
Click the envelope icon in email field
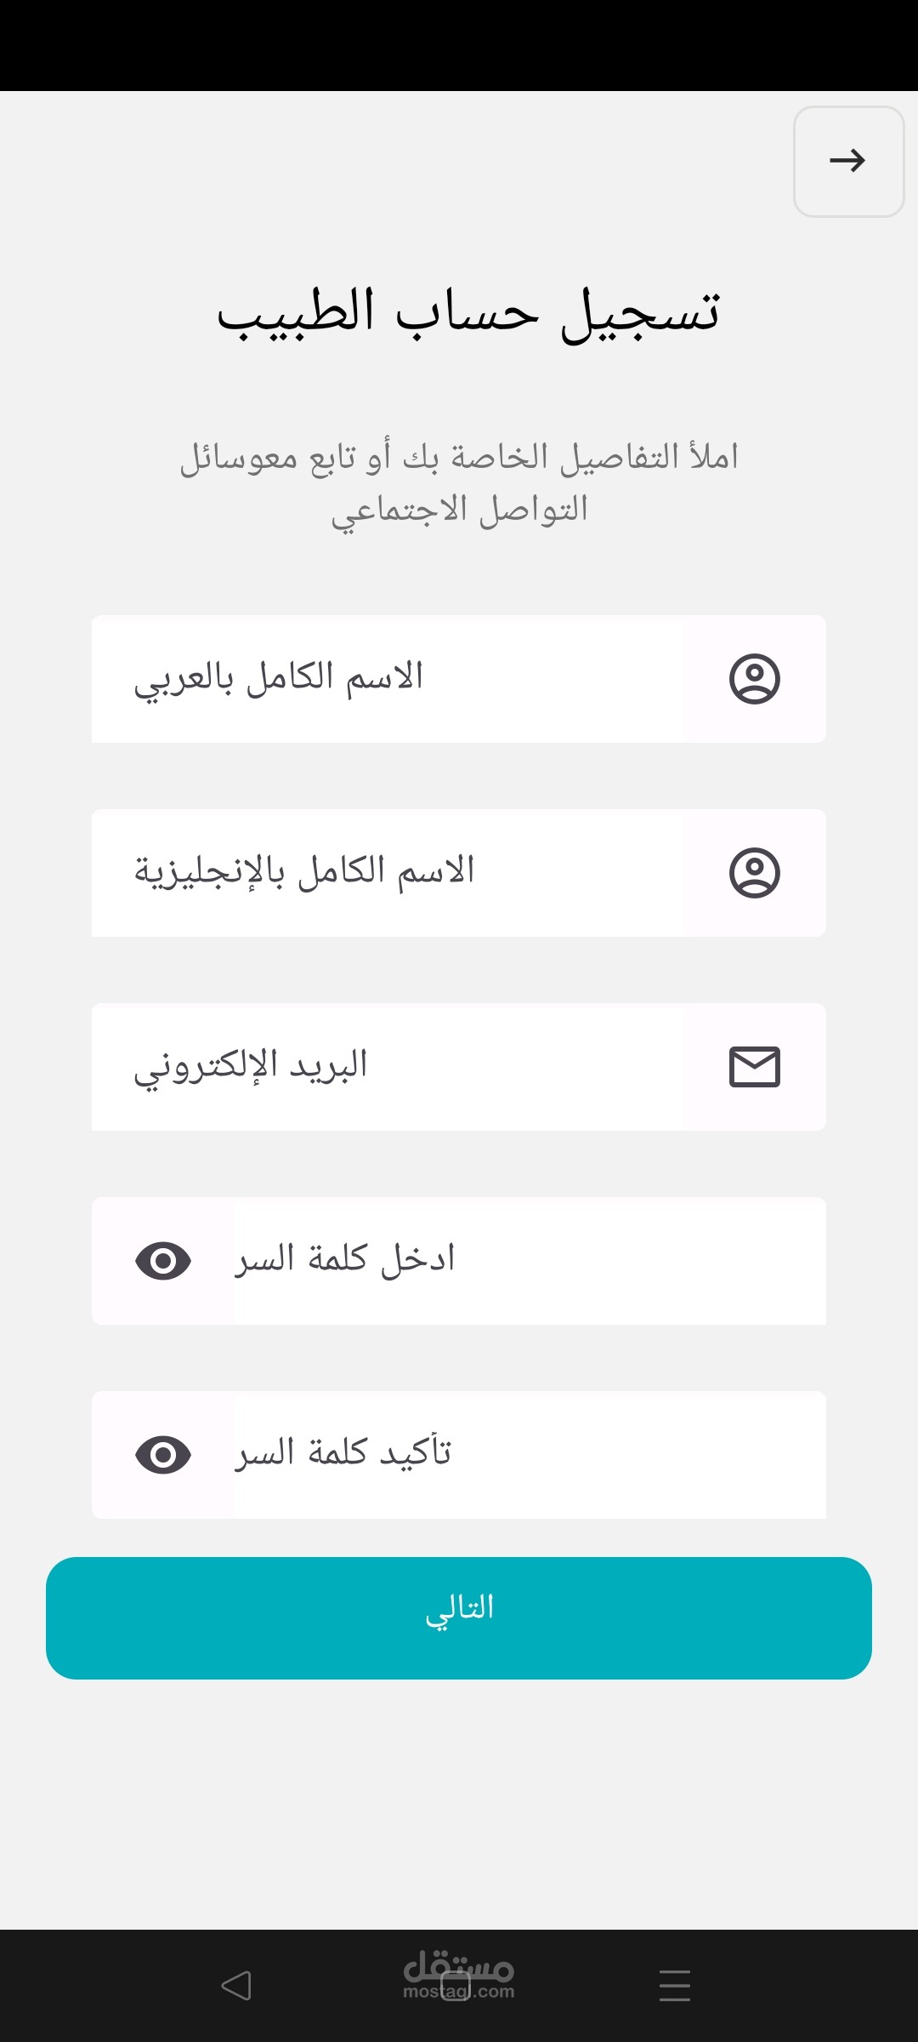[754, 1067]
